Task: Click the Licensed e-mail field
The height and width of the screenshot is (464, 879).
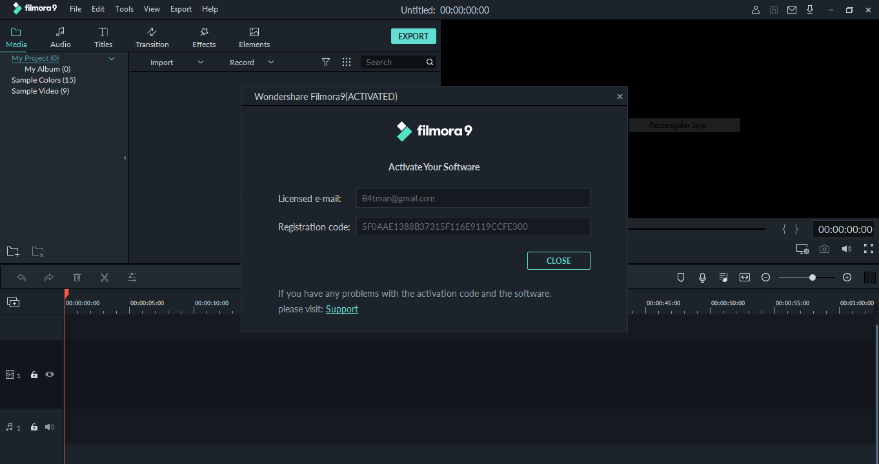Action: point(473,198)
